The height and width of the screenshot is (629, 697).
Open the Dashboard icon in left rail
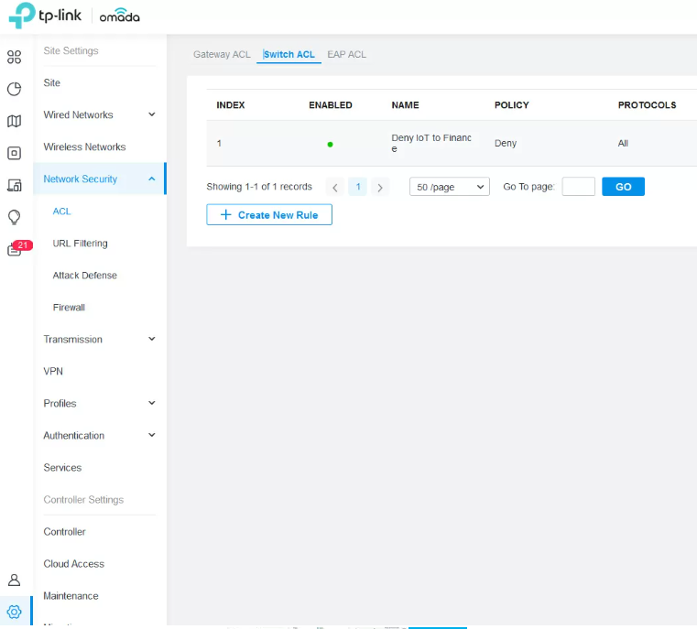(x=14, y=58)
